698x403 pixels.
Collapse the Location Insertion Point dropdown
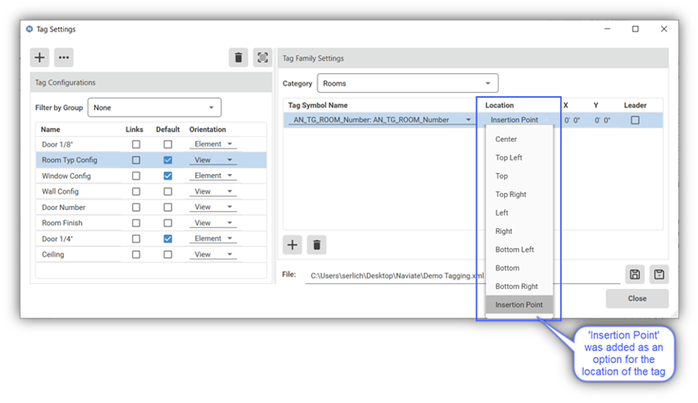(519, 120)
